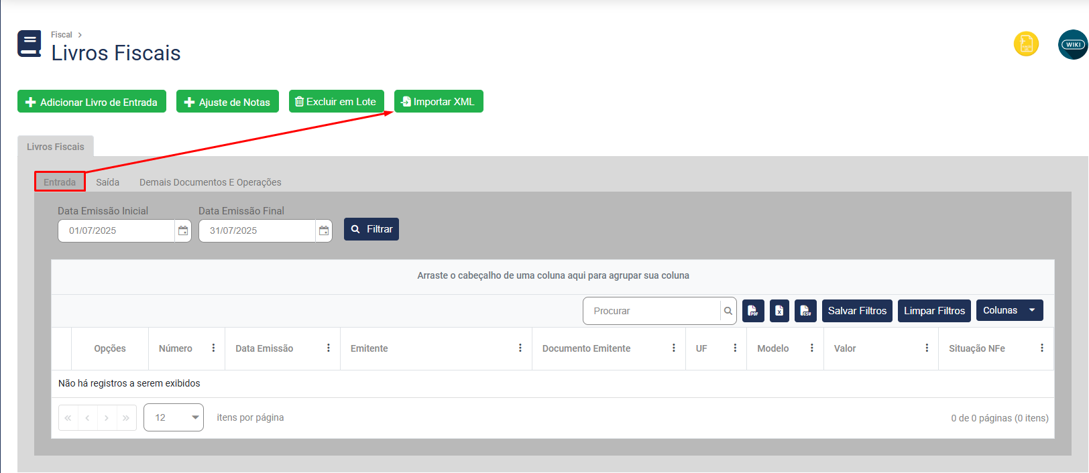Image resolution: width=1089 pixels, height=473 pixels.
Task: Sort by the Documento Emitente column header
Action: coord(587,348)
